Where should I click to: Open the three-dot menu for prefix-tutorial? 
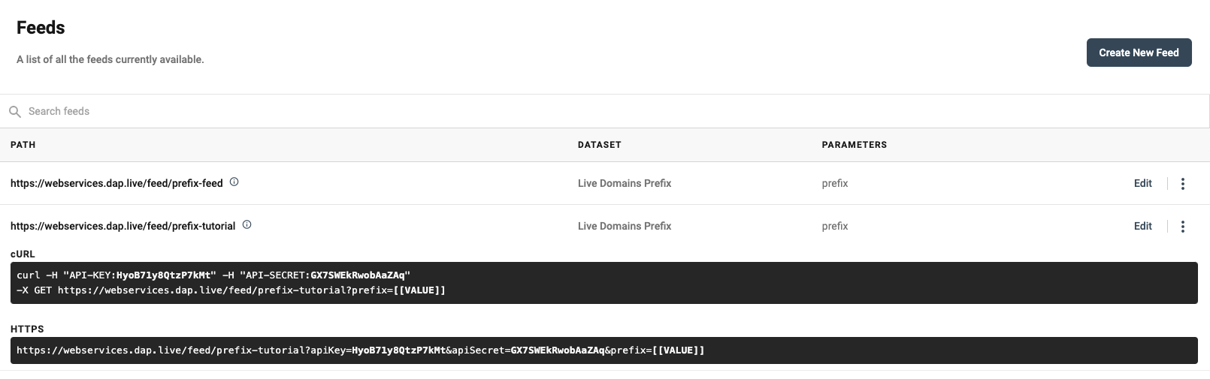[1182, 227]
